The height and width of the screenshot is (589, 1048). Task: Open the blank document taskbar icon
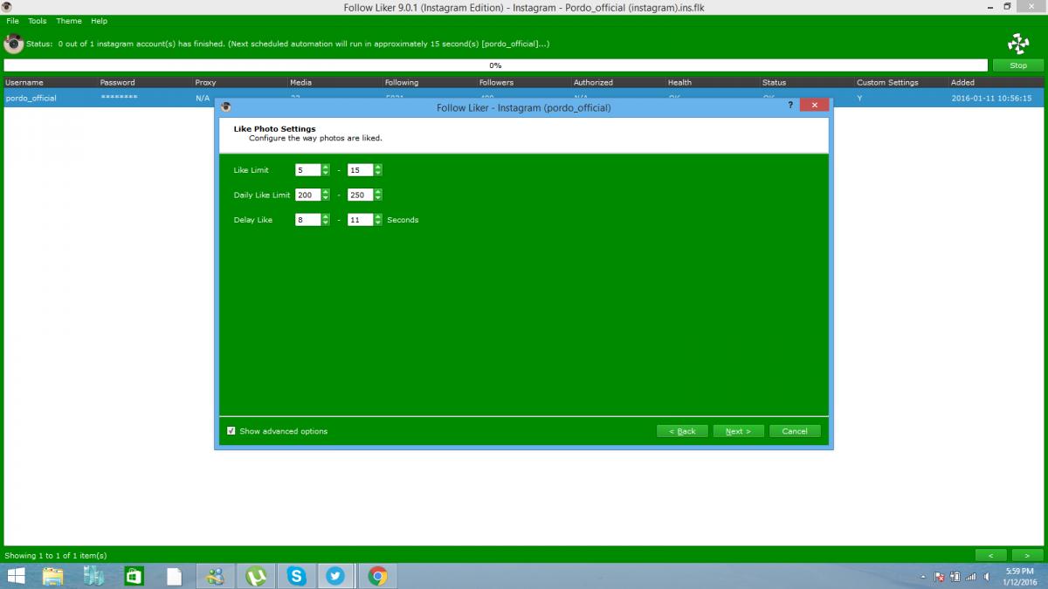(175, 576)
